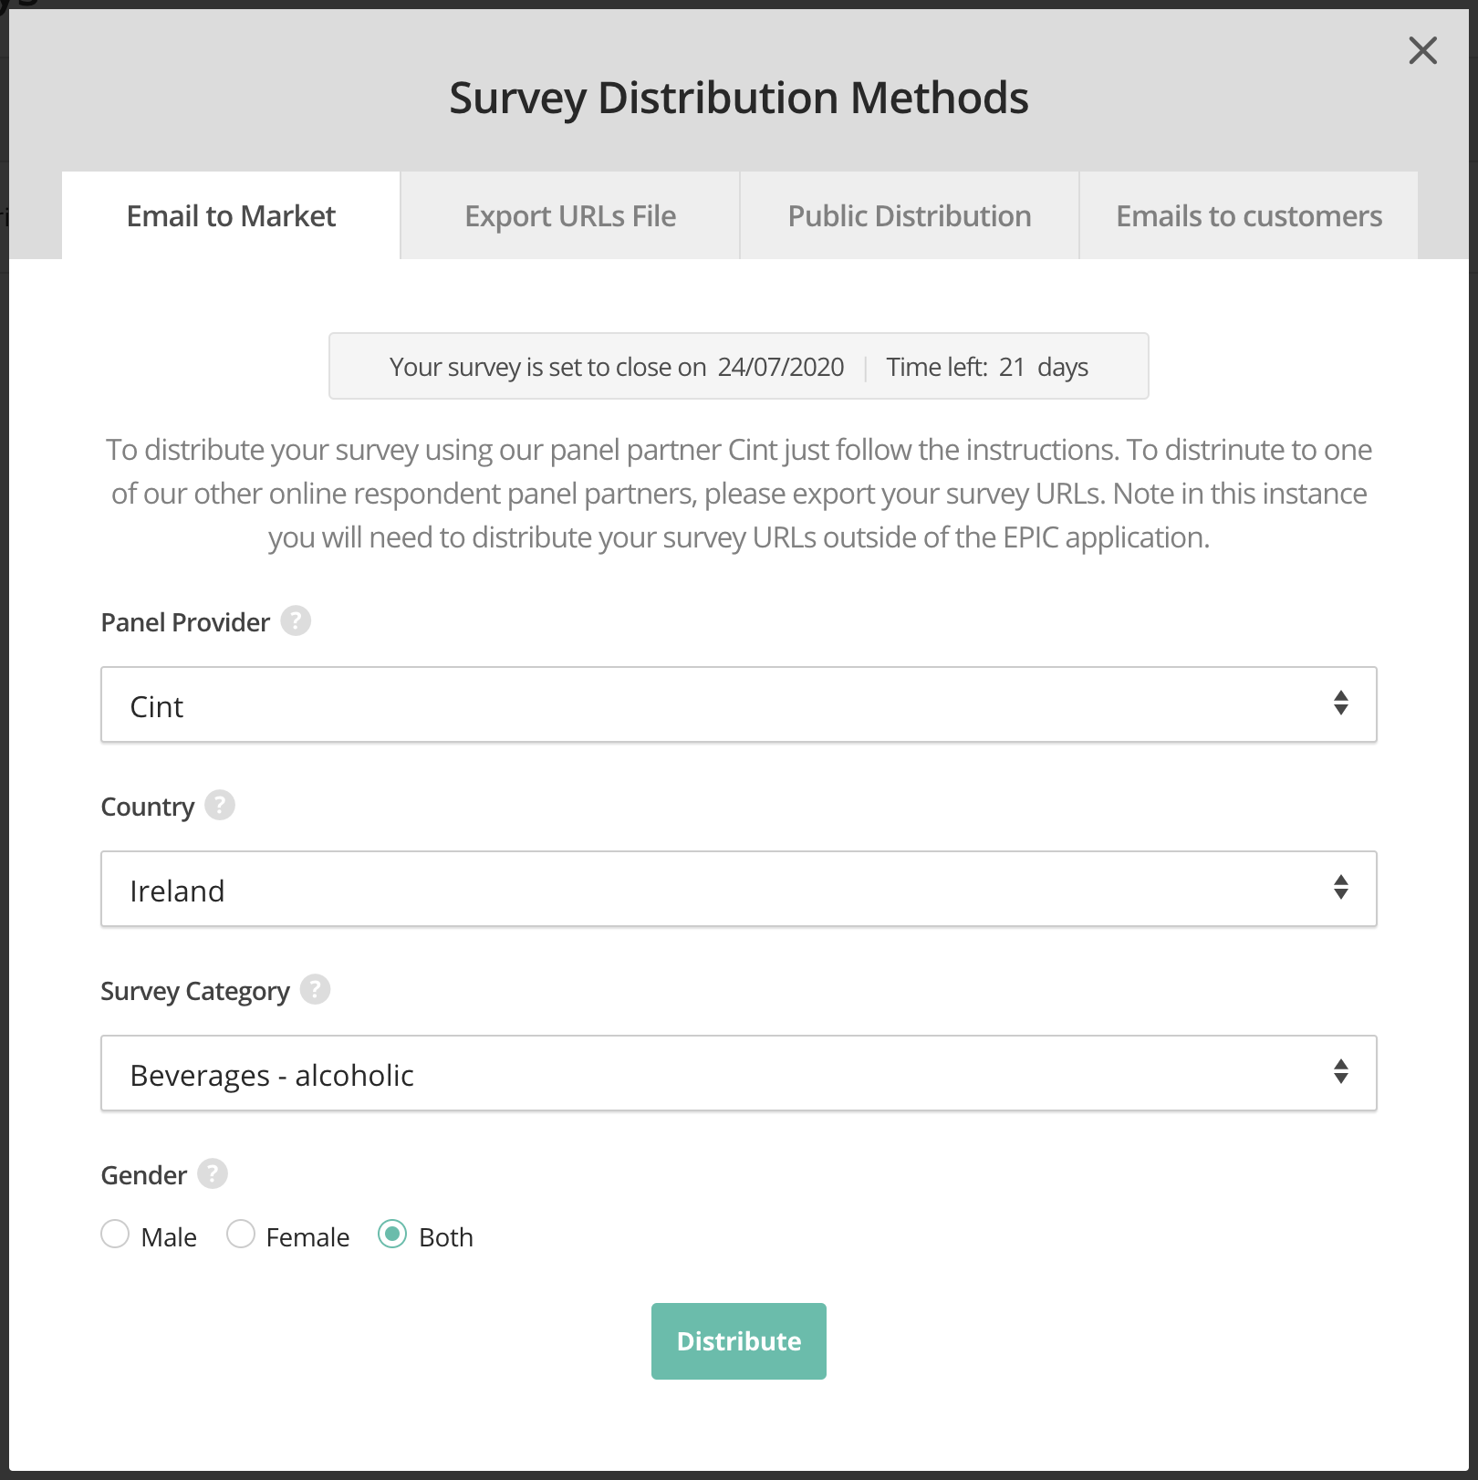Click the survey close date 24/07/2020

point(780,367)
